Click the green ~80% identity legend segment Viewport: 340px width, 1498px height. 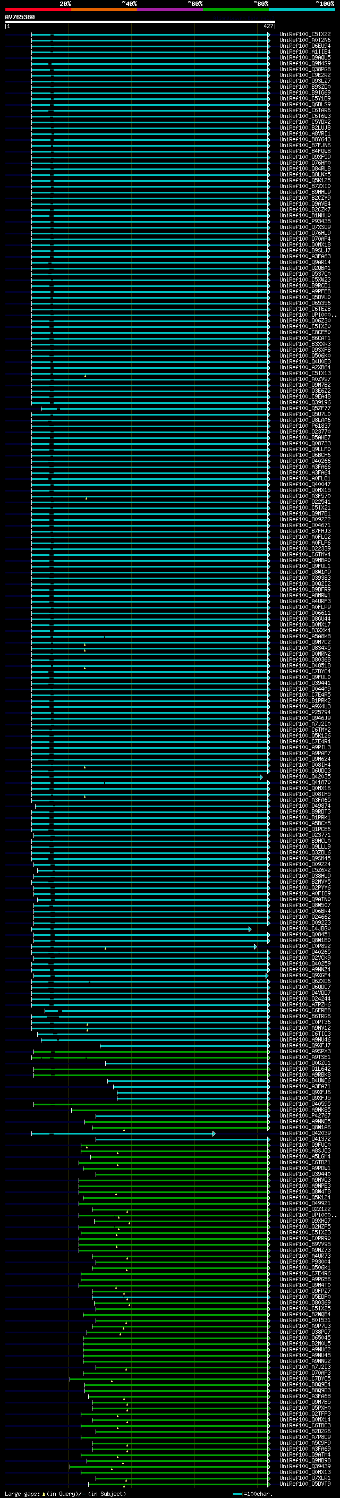point(236,10)
